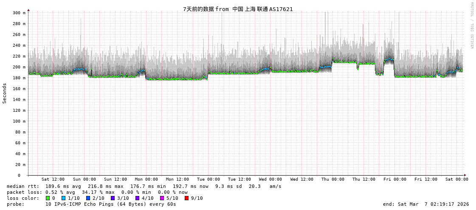Click the graph title mentioning AS17621
476x210 pixels.
238,9
